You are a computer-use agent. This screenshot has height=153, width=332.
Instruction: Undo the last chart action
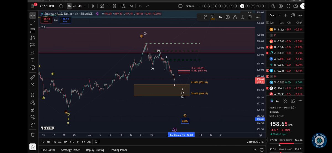(140, 6)
